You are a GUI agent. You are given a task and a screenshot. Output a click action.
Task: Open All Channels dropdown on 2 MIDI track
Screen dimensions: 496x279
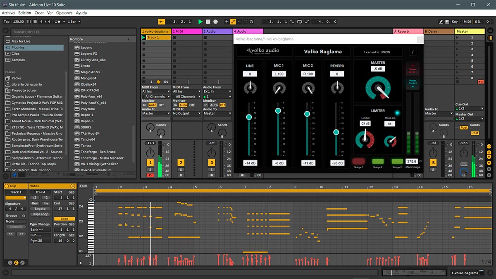click(186, 97)
